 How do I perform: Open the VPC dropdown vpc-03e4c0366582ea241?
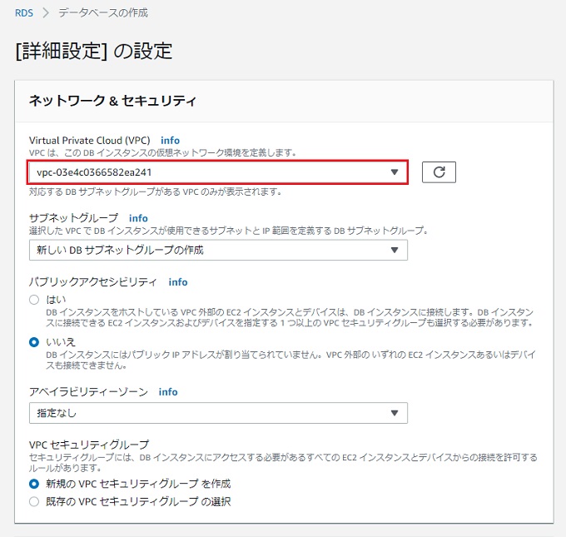[x=218, y=172]
